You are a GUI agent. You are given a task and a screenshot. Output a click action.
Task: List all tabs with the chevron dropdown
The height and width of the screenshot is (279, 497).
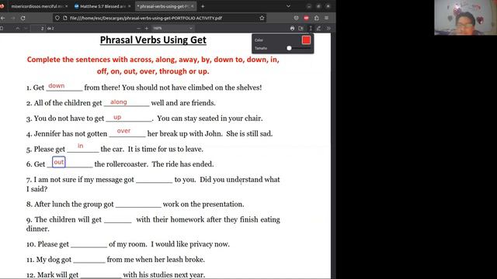288,6
